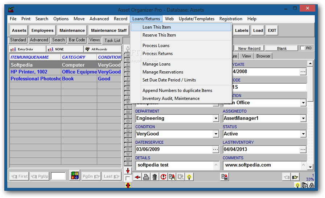Choose Loan This Item from menu
325x198 pixels.
coord(181,27)
